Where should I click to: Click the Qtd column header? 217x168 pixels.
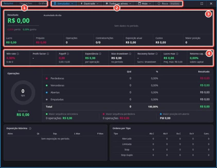[129, 72]
